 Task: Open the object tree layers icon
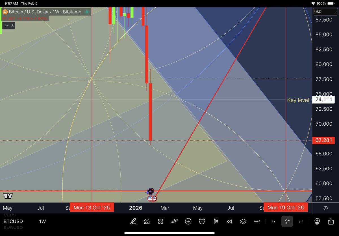pos(243,221)
